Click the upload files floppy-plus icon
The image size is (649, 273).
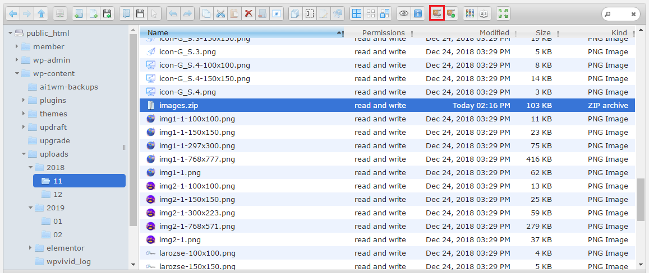[107, 13]
